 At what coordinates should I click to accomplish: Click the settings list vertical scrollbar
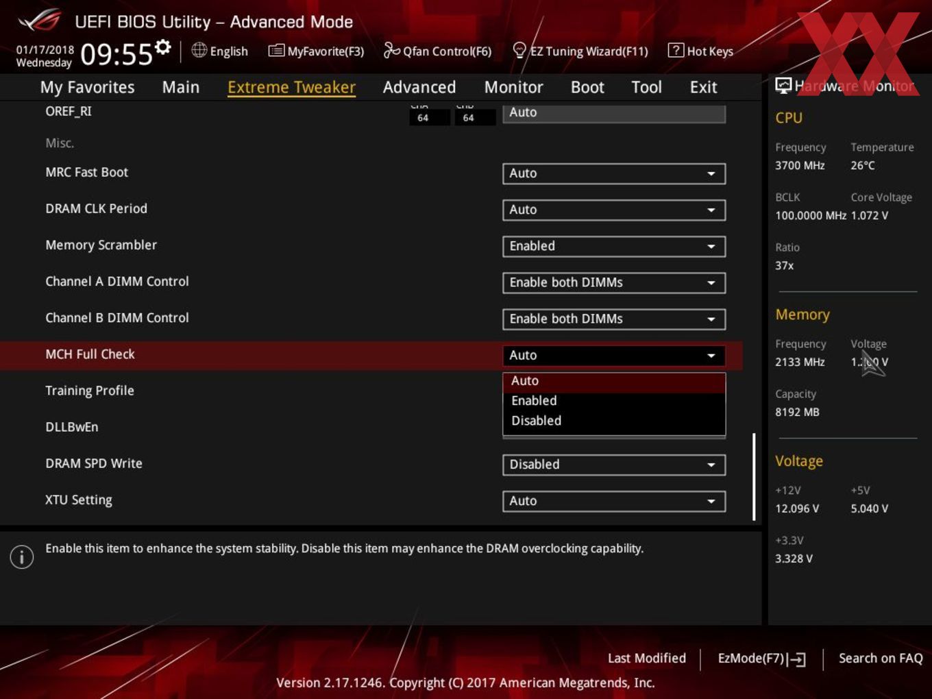754,476
